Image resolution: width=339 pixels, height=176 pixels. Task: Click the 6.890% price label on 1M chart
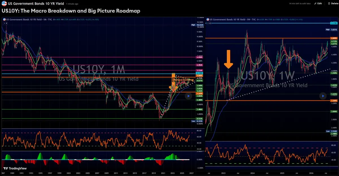[x=199, y=57]
